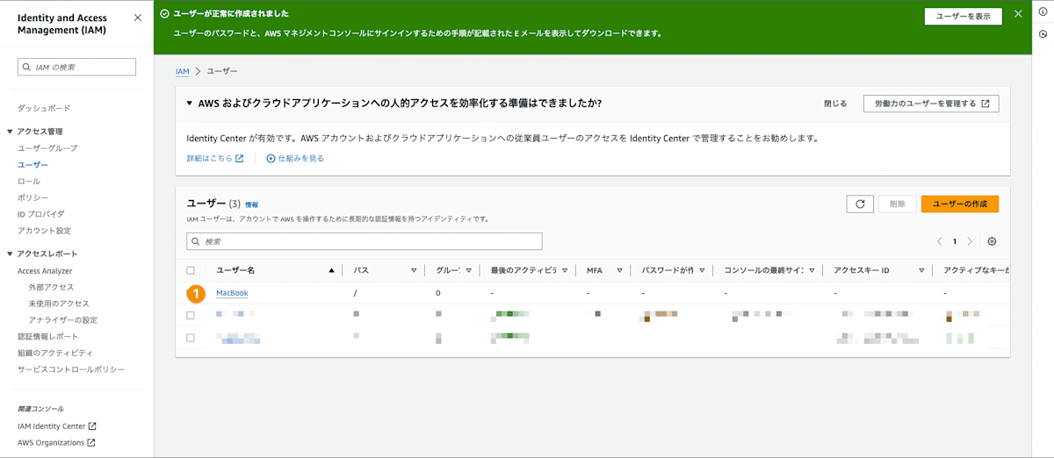Open 仕組みを見る link
Viewport: 1054px width, 458px height.
coord(301,159)
